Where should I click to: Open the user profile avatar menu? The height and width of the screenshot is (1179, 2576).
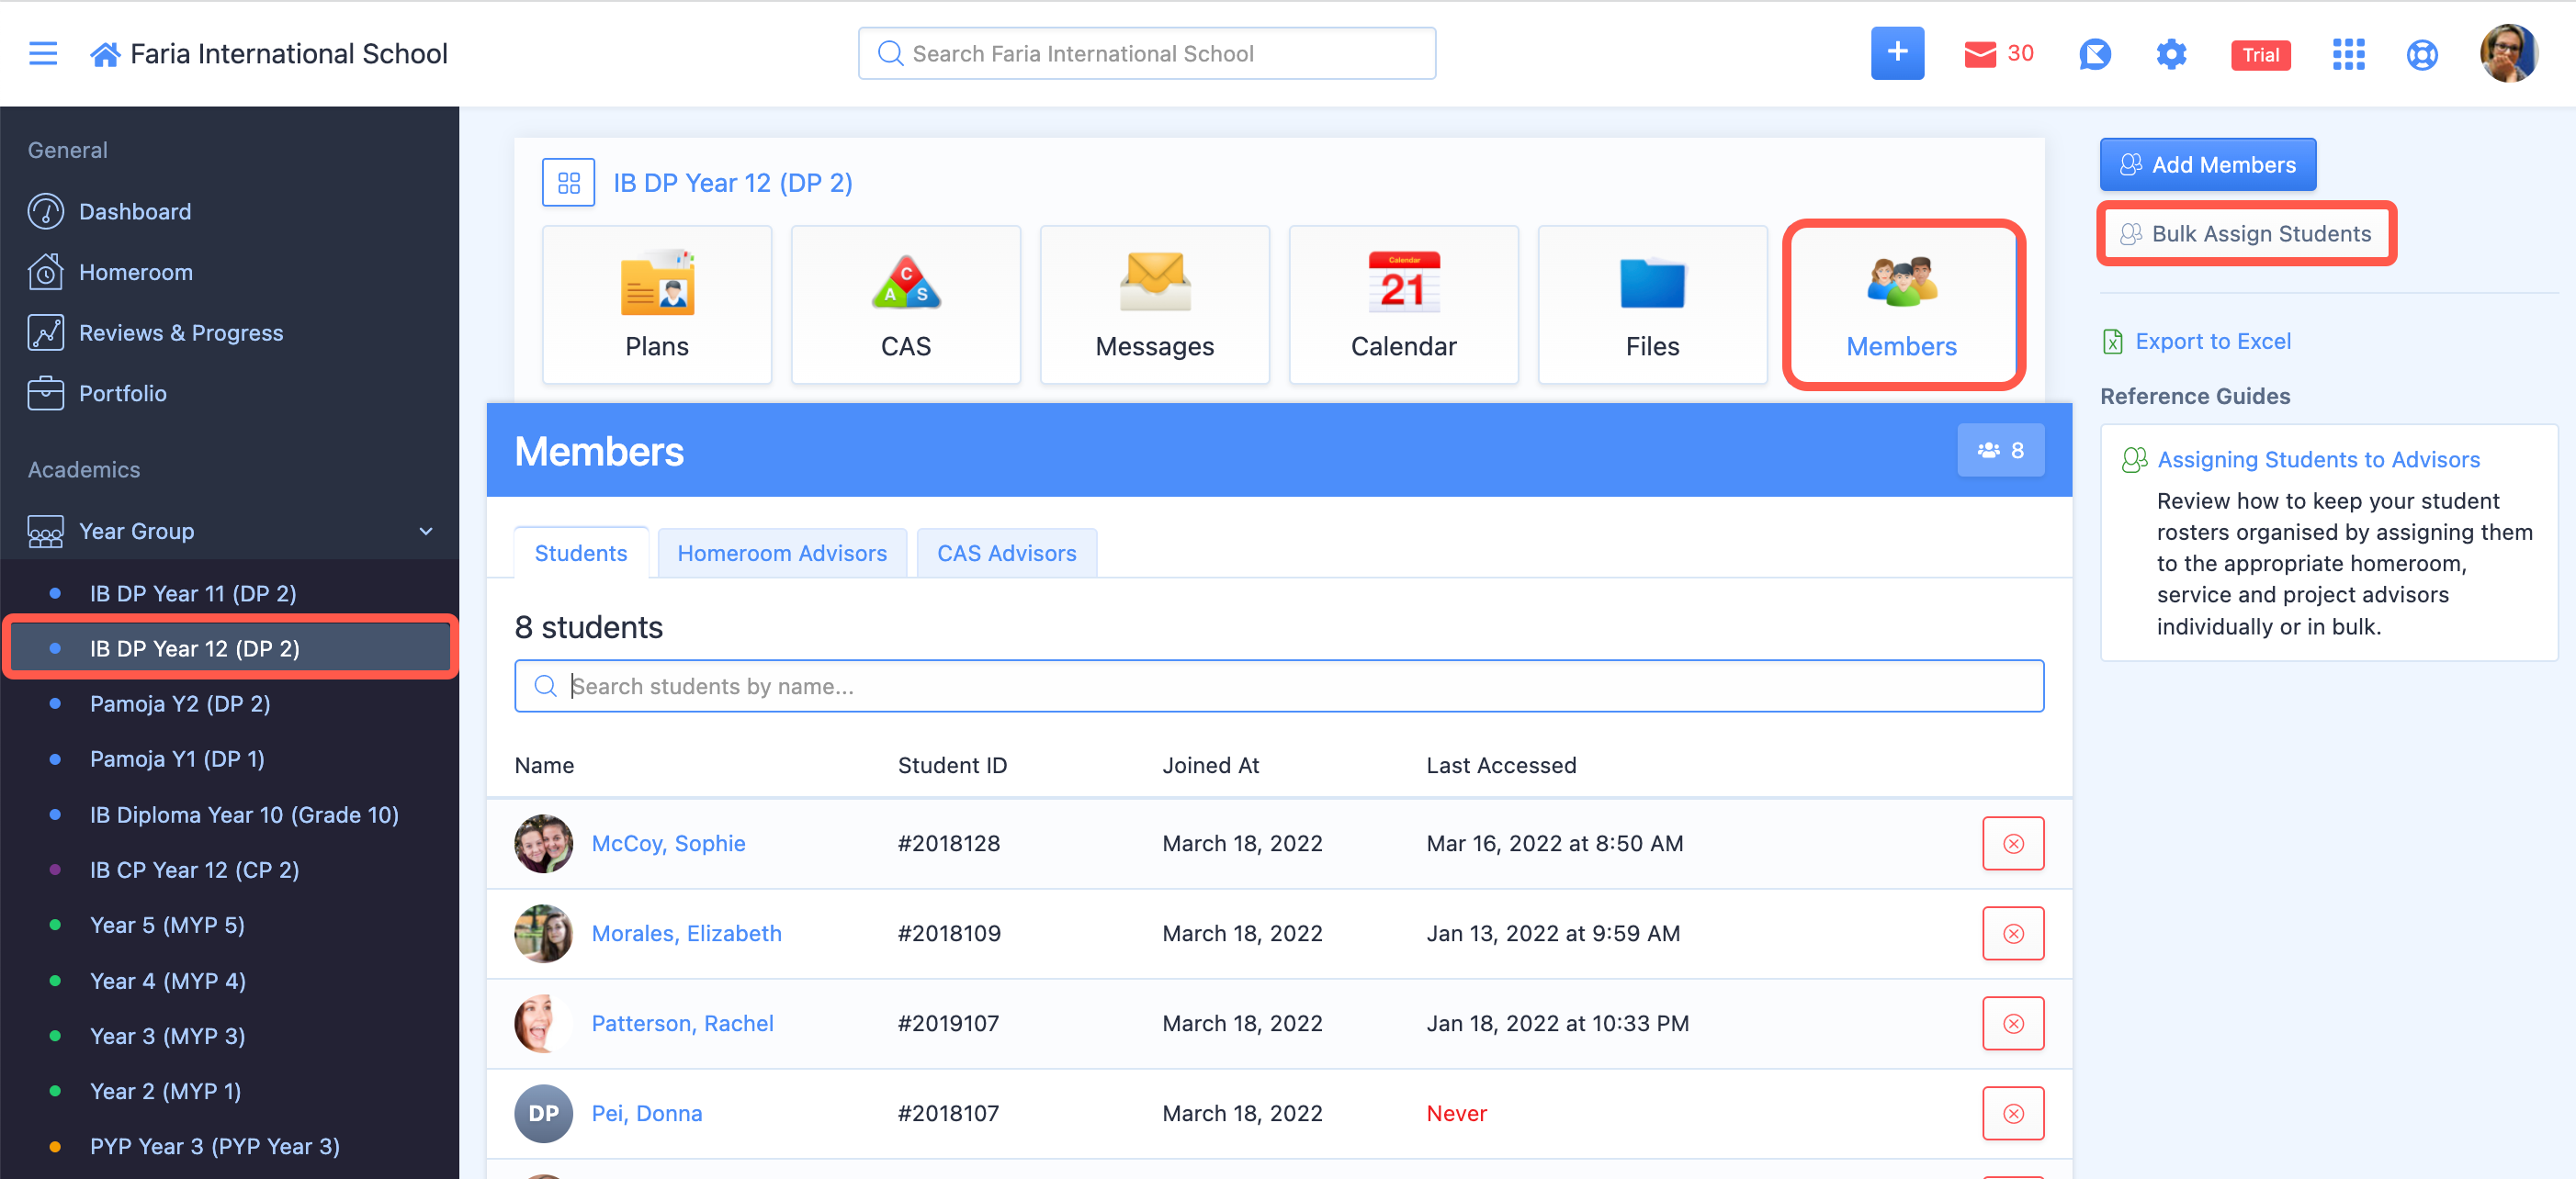click(2506, 54)
